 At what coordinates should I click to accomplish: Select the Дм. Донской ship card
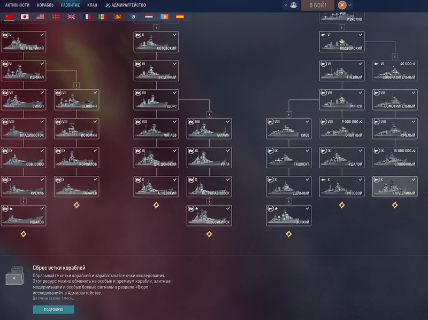tap(156, 158)
